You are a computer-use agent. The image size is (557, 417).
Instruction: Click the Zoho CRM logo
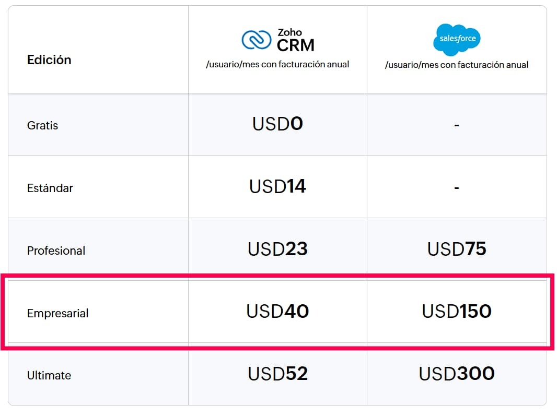click(x=278, y=40)
